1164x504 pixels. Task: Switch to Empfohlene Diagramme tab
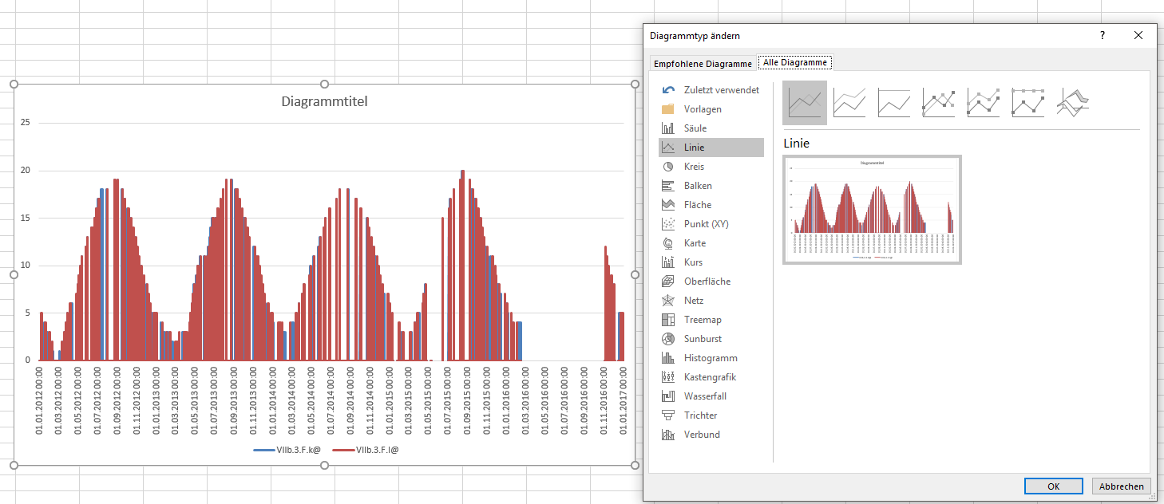tap(703, 64)
